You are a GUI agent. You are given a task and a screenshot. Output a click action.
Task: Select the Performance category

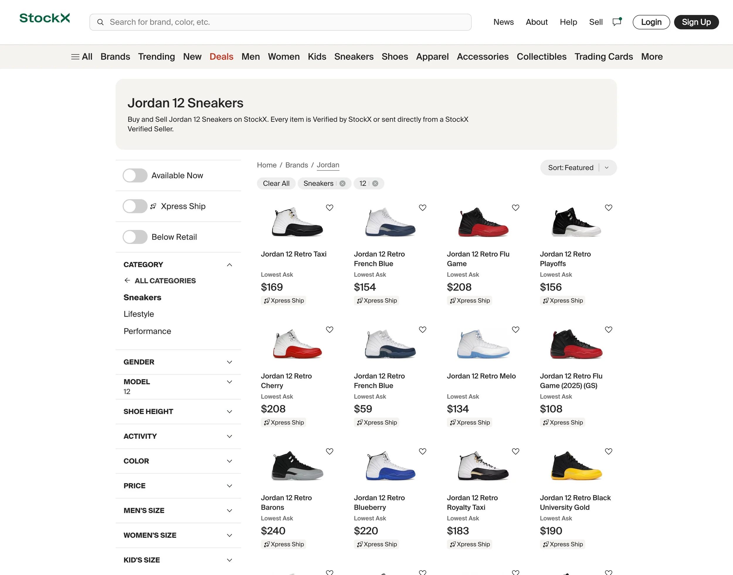pos(147,331)
